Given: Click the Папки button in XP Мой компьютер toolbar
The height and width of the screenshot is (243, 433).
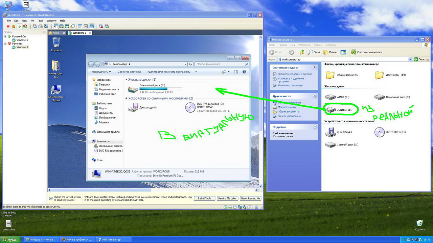Looking at the screenshot, I should [330, 52].
